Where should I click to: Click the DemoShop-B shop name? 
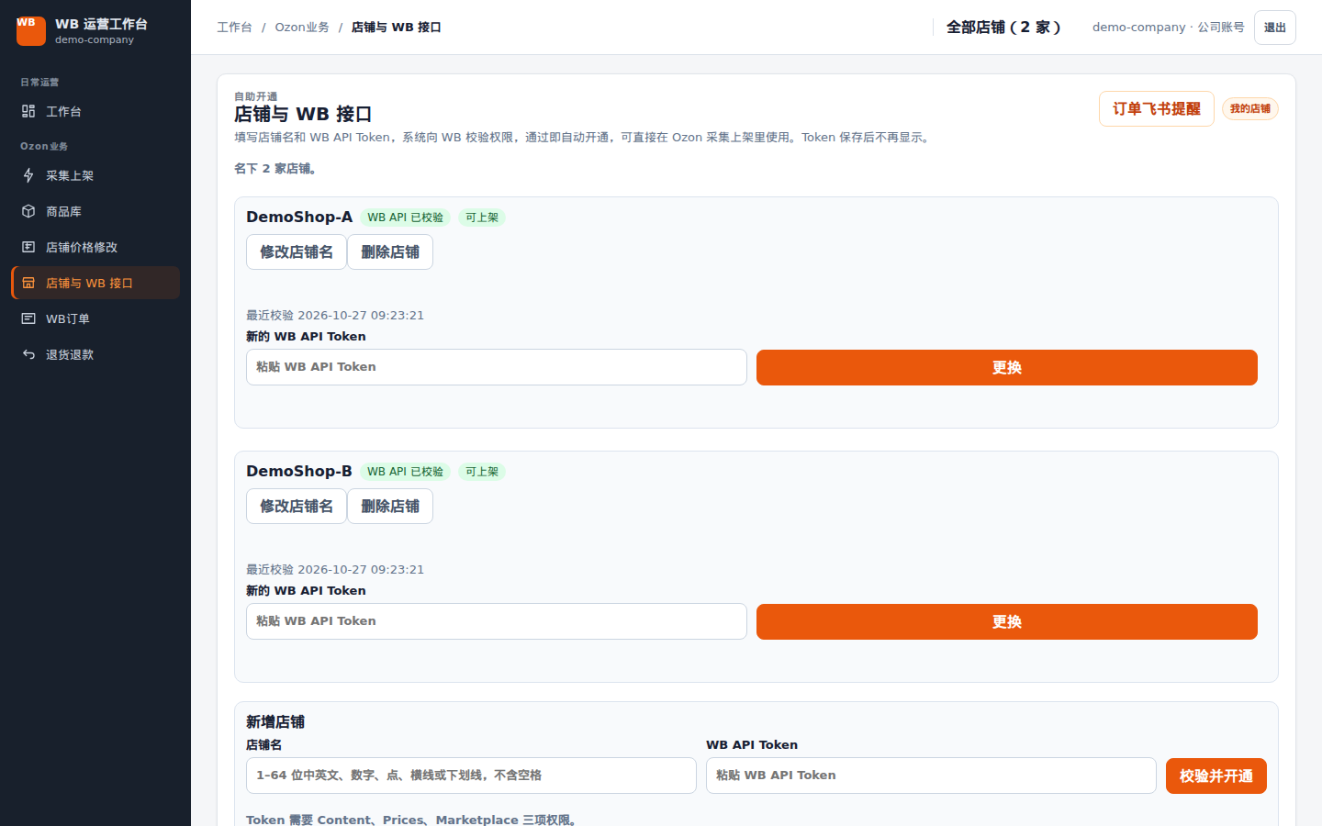tap(299, 472)
